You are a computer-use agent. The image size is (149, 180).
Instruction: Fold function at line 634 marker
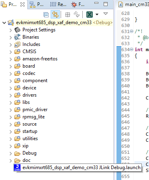pos(132,50)
